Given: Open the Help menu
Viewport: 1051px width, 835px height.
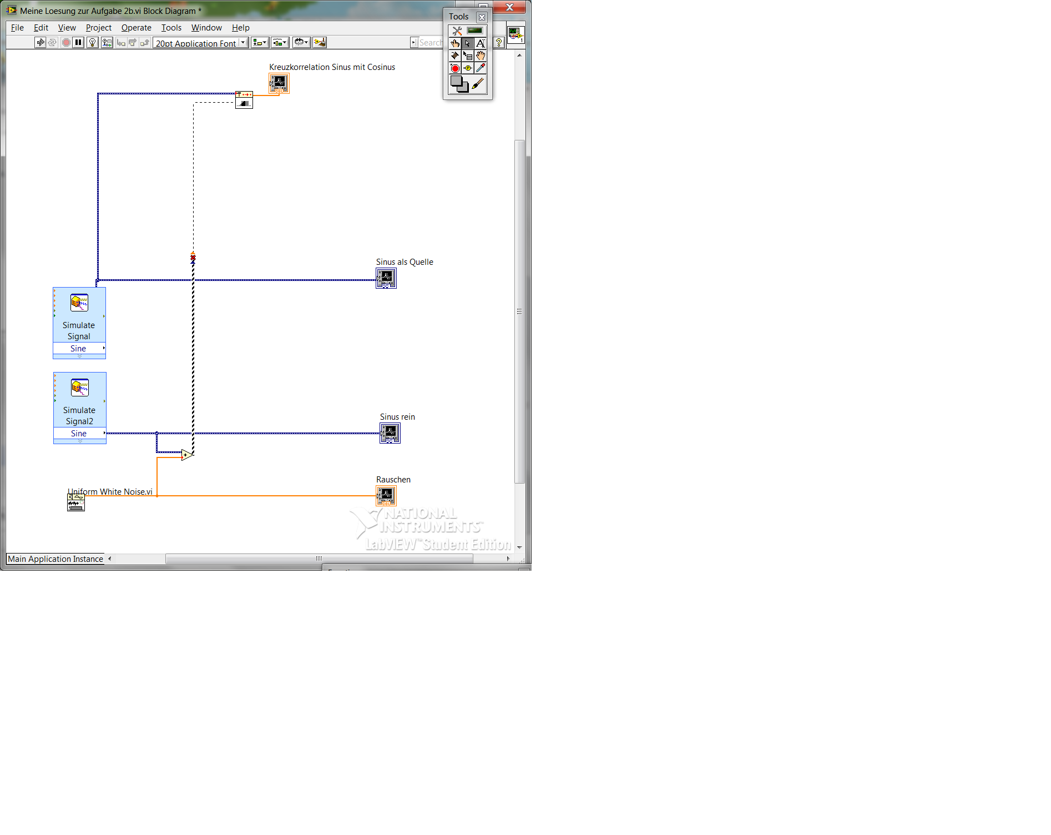Looking at the screenshot, I should click(241, 28).
